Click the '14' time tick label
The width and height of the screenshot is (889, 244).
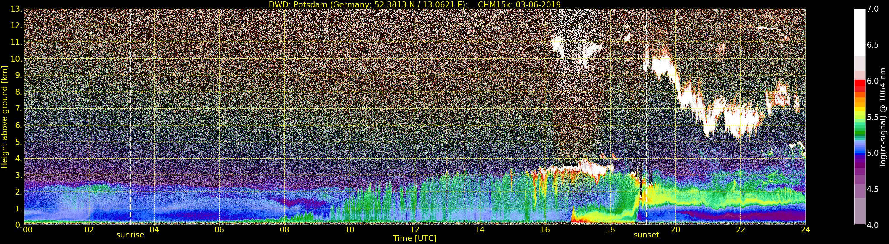480,229
